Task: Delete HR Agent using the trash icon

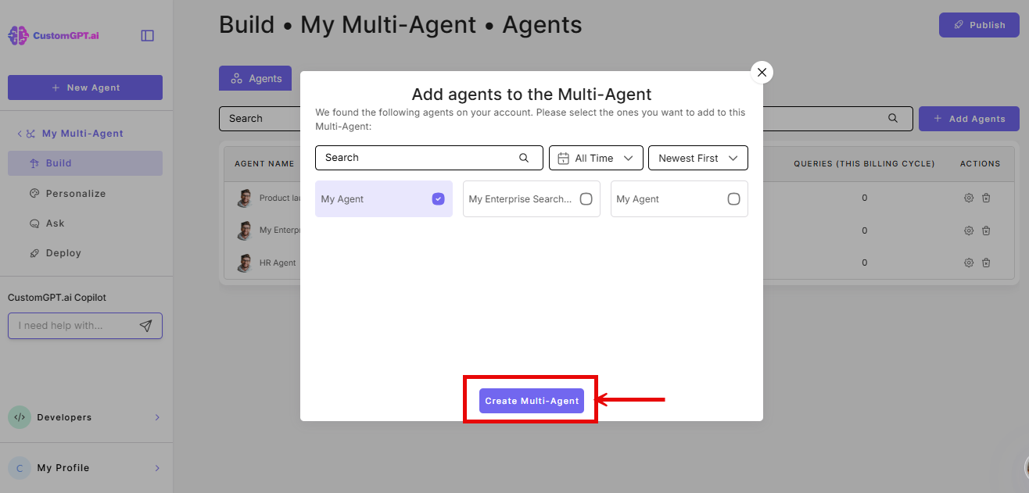Action: tap(986, 263)
